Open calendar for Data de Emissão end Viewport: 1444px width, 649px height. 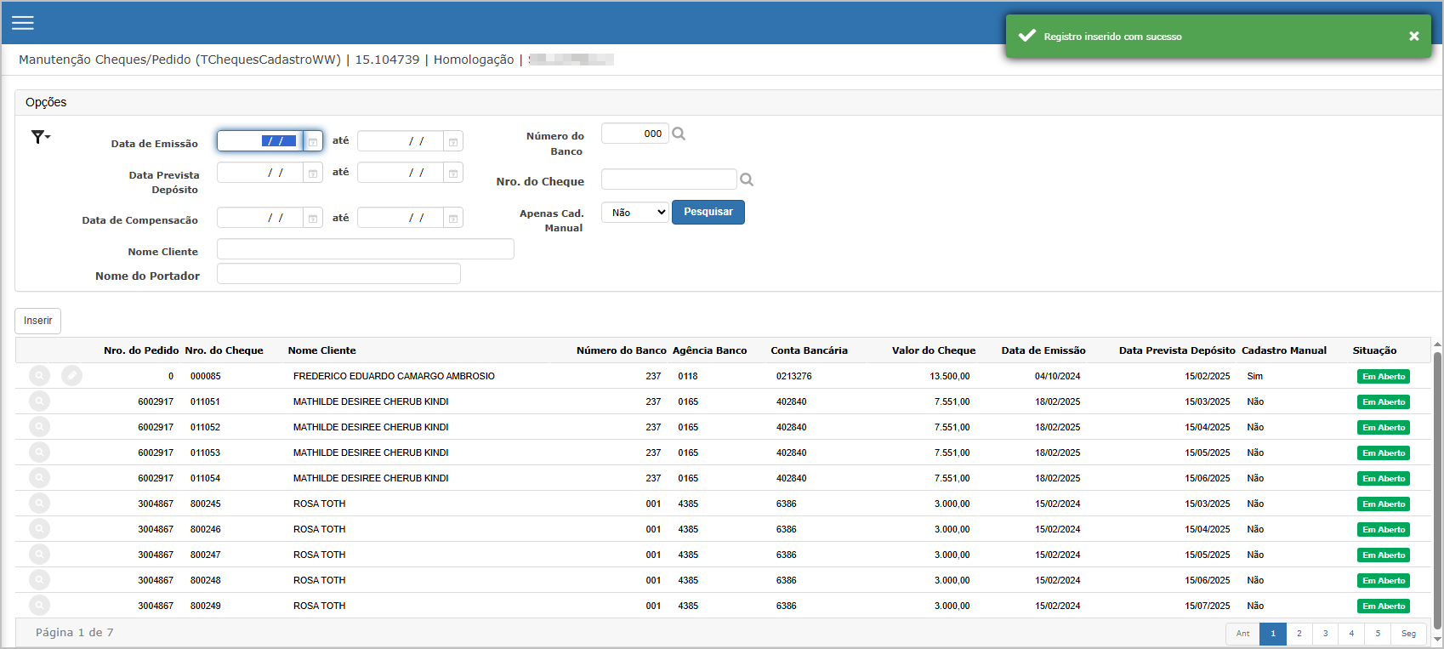[453, 141]
